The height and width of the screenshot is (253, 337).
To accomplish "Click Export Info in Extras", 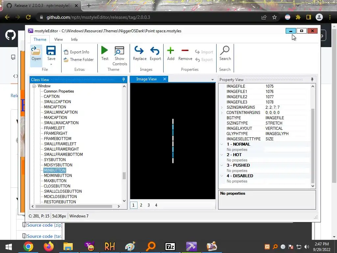I will [x=76, y=52].
